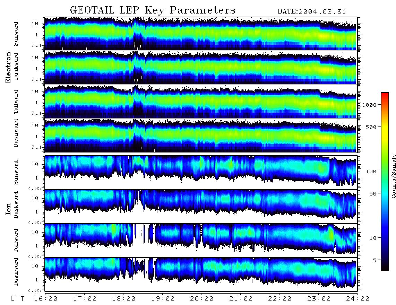This screenshot has width=396, height=305.
Task: Click the Electron Tailward spectrogram panel
Action: pos(201,102)
